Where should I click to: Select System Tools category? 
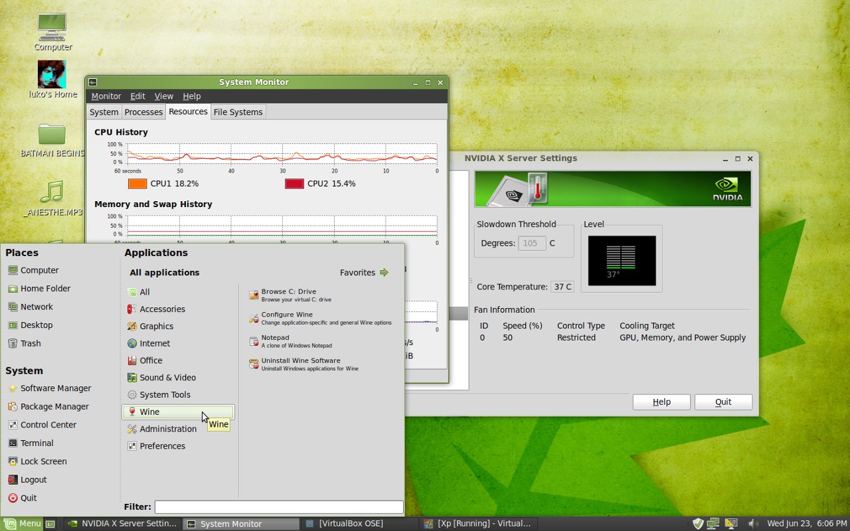point(178,395)
